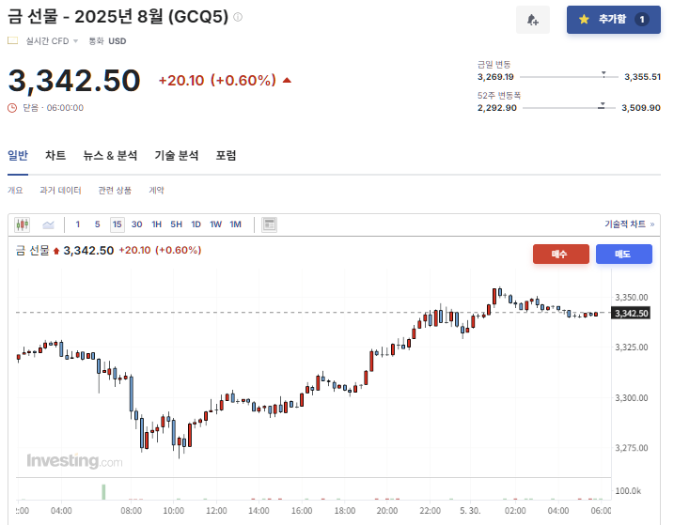The image size is (674, 525).
Task: Click the alert bell icon
Action: point(533,20)
